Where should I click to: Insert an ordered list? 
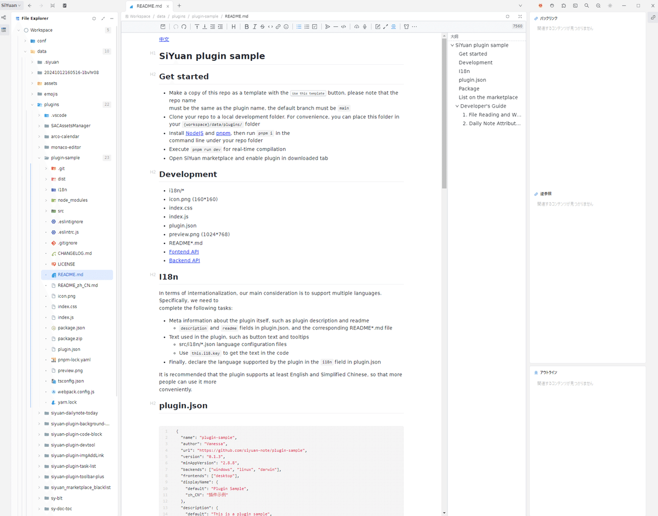(x=307, y=26)
